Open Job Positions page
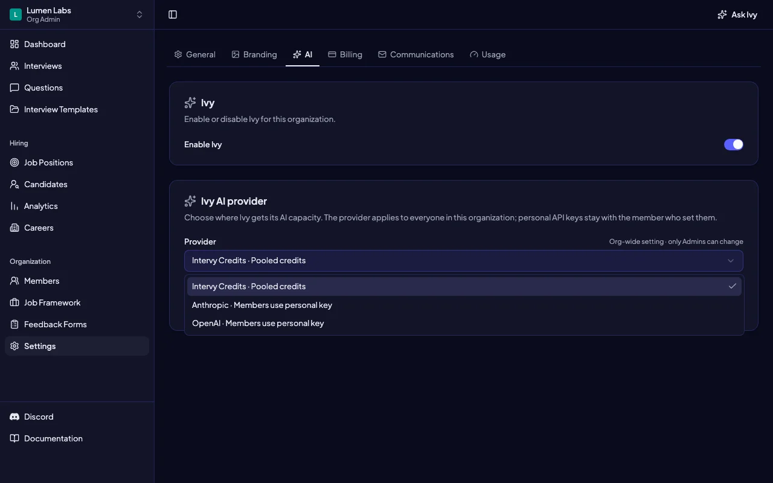The image size is (773, 483). click(x=77, y=162)
